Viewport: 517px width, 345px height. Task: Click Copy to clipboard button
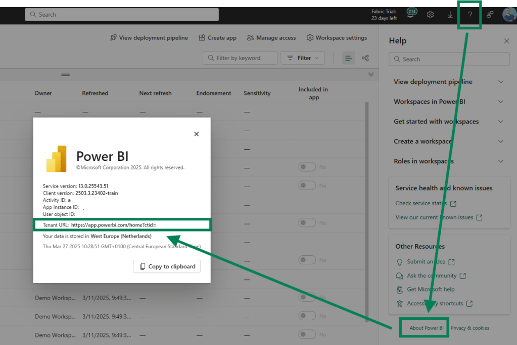(167, 266)
